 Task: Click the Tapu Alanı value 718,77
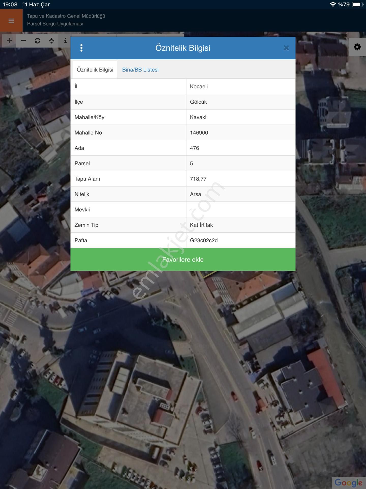[x=198, y=179]
